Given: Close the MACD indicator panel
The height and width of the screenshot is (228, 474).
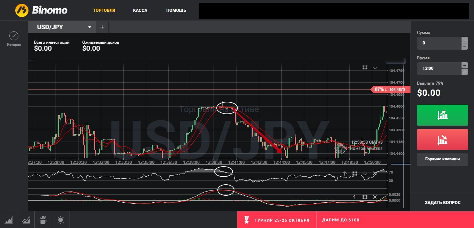Looking at the screenshot, I should tap(375, 197).
